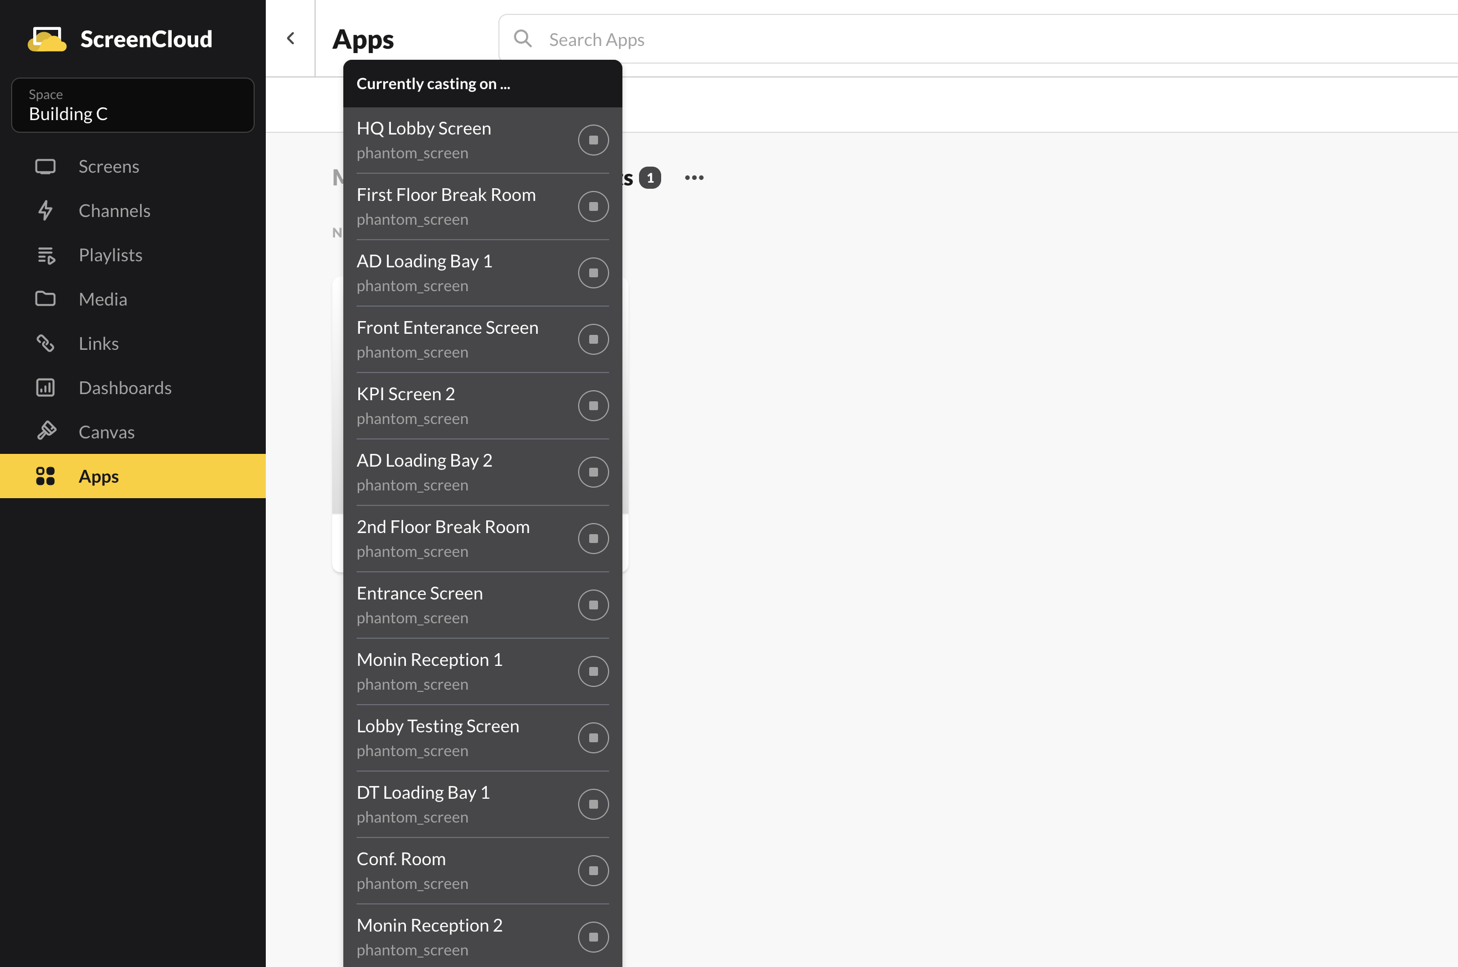Click the Apps page heading
The height and width of the screenshot is (967, 1458).
pos(363,39)
